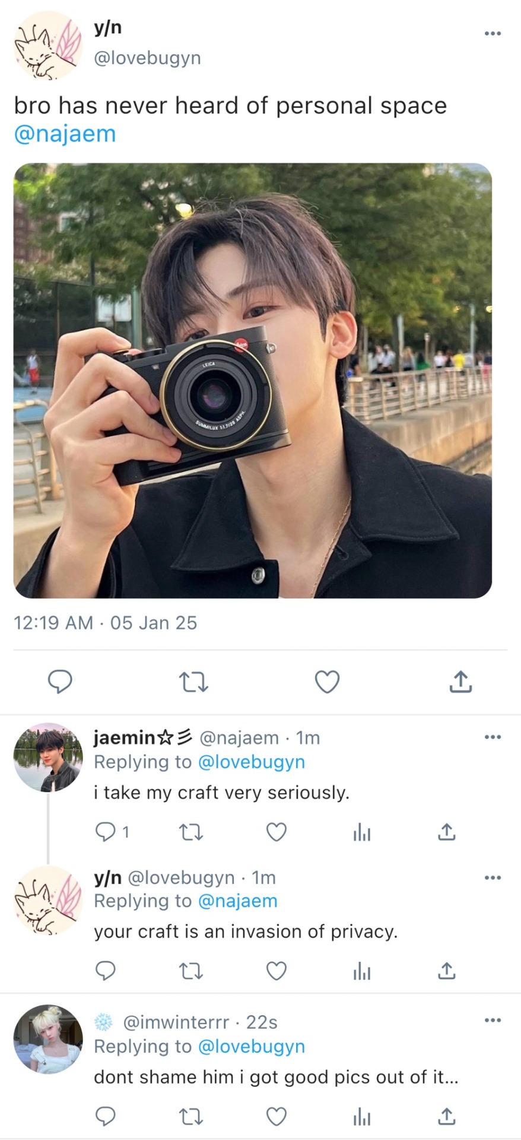The height and width of the screenshot is (1140, 521).
Task: Reply to the @imwinterrr comment
Action: coord(106,1117)
